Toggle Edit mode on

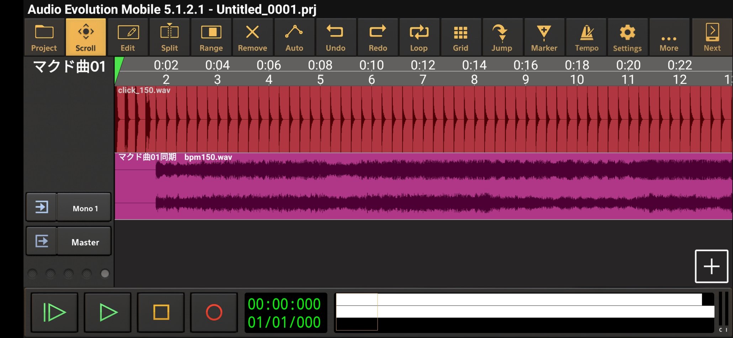point(128,37)
